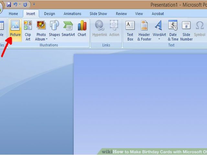The width and height of the screenshot is (207, 155).
Task: Click the Action button icon
Action: click(x=114, y=25)
